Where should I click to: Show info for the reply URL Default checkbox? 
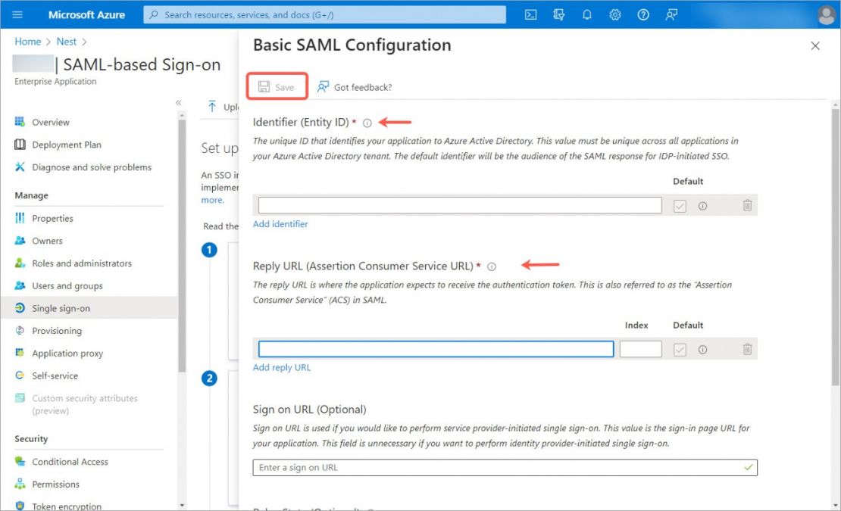pyautogui.click(x=702, y=350)
